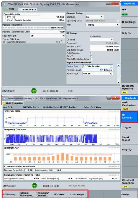Click the TX TEST ACTIVE status text
This screenshot has height=198, width=138.
(x=77, y=186)
